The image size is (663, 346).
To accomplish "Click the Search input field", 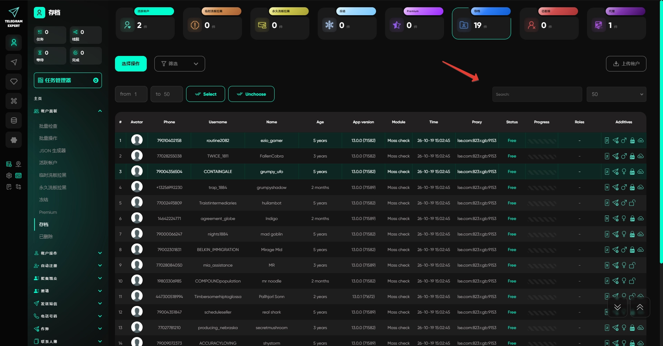I will click(537, 94).
